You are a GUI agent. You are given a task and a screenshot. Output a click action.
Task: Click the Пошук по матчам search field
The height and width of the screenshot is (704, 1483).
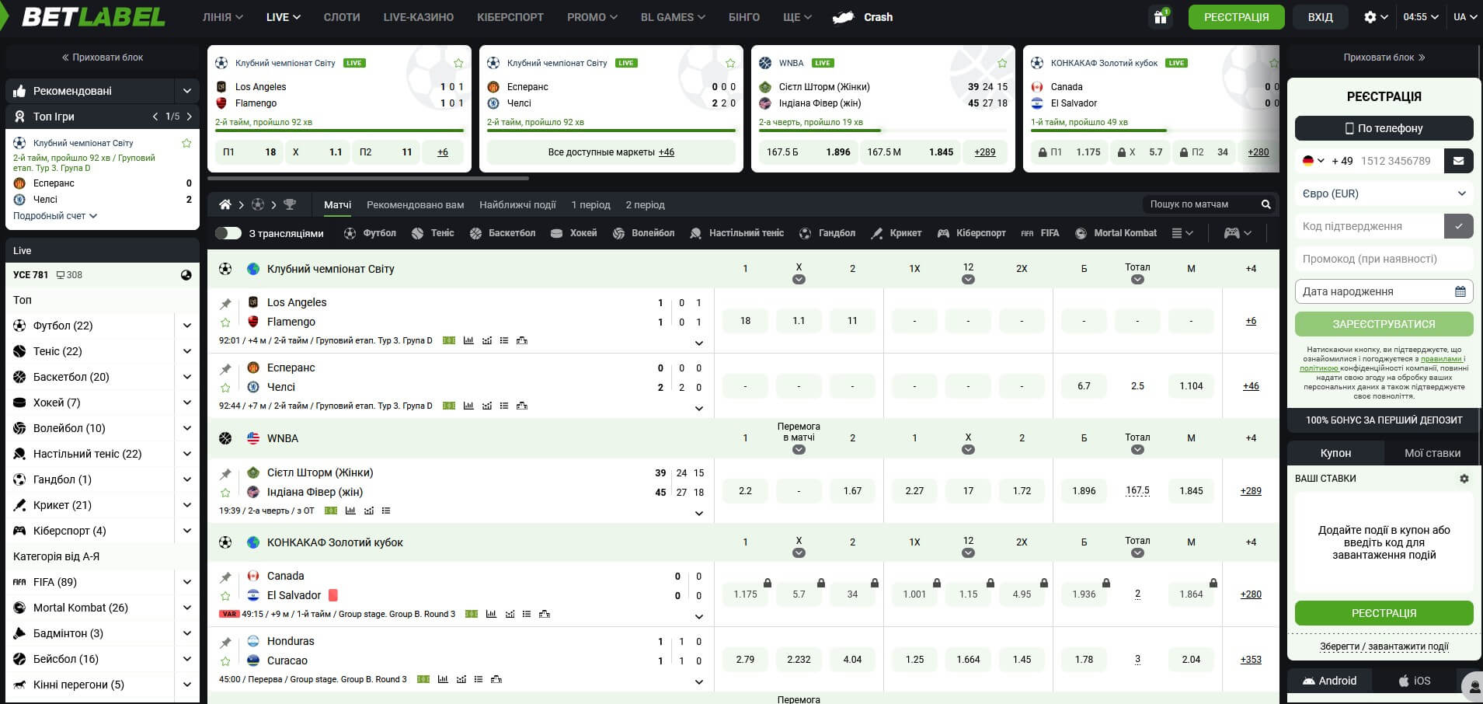point(1202,204)
